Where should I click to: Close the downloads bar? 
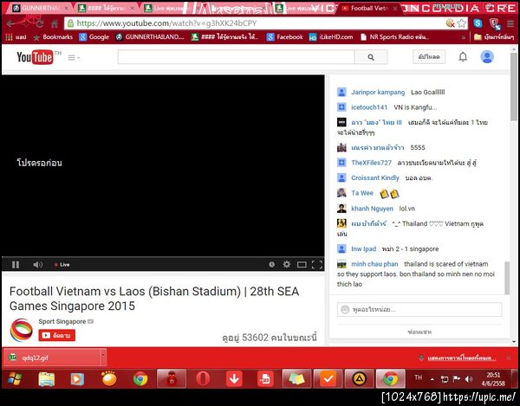[509, 358]
